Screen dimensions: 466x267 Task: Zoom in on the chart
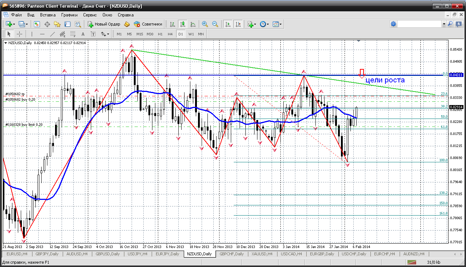(205, 24)
